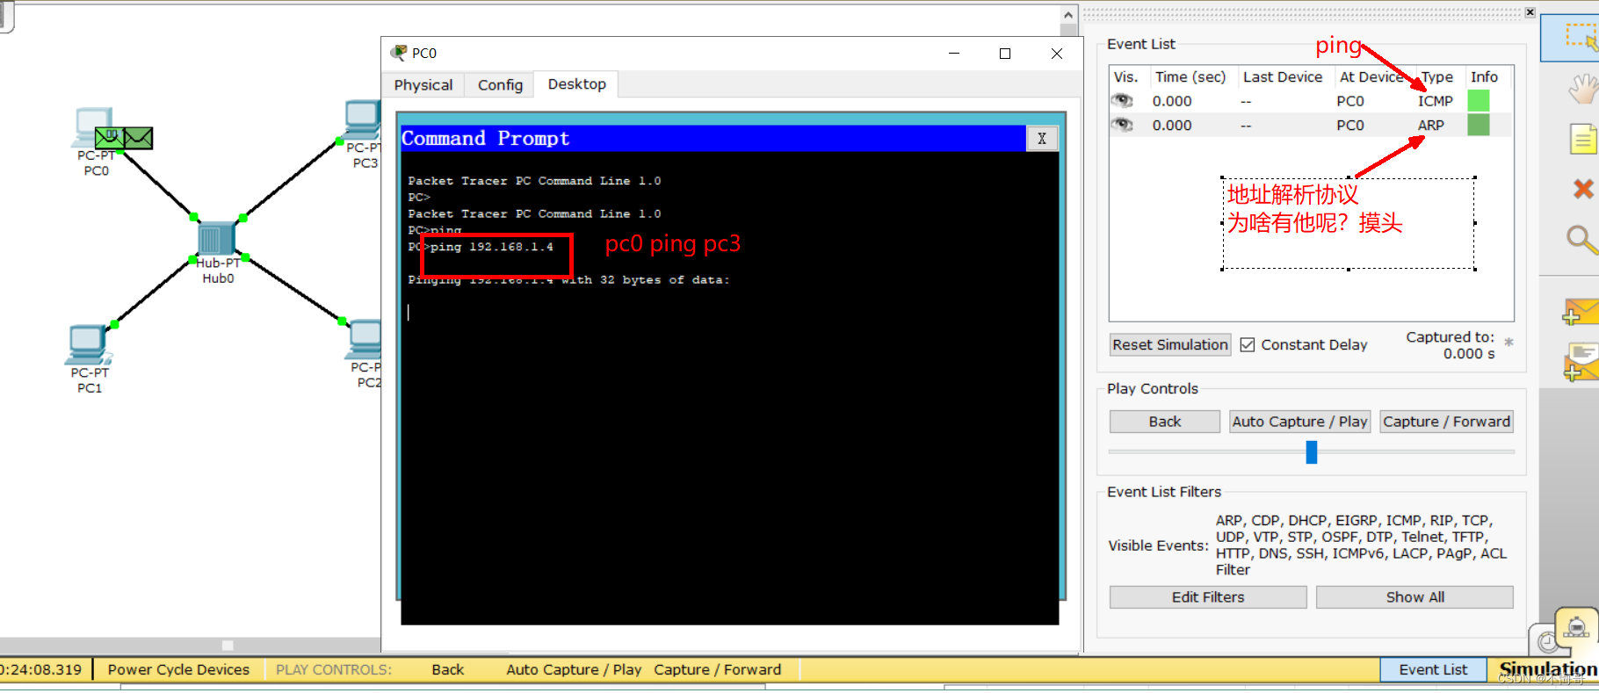
Task: Select the ARP type cell in event list
Action: click(1430, 125)
